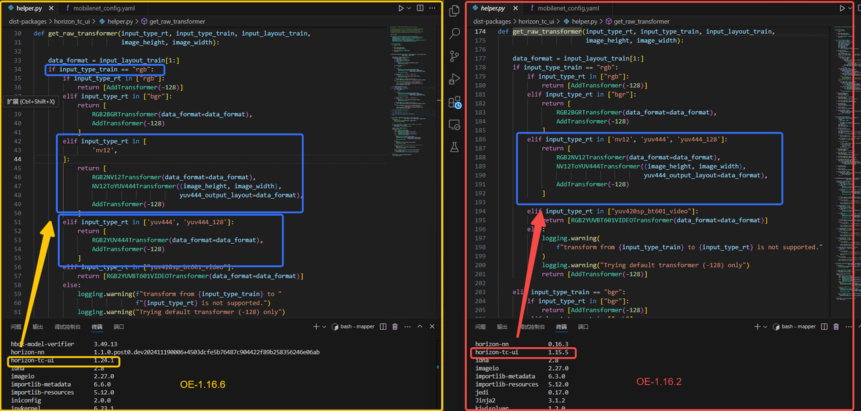Open the Testing flask icon
The width and height of the screenshot is (861, 411).
(455, 147)
